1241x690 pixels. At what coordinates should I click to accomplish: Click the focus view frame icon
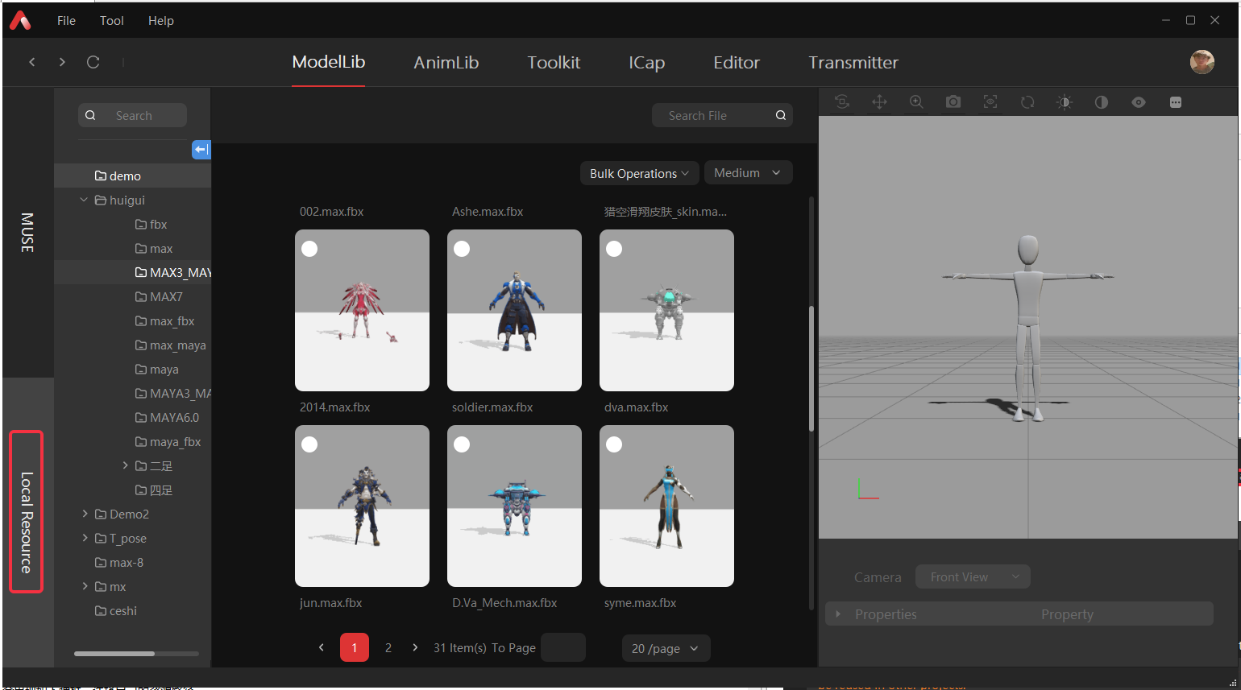990,101
